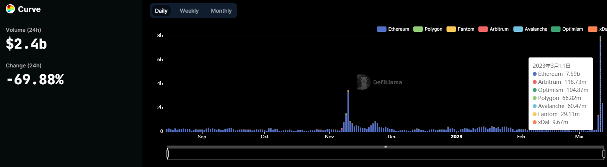Viewport: 607px width, 167px height.
Task: Click the blue Ethereum legend swatch
Action: [x=381, y=29]
